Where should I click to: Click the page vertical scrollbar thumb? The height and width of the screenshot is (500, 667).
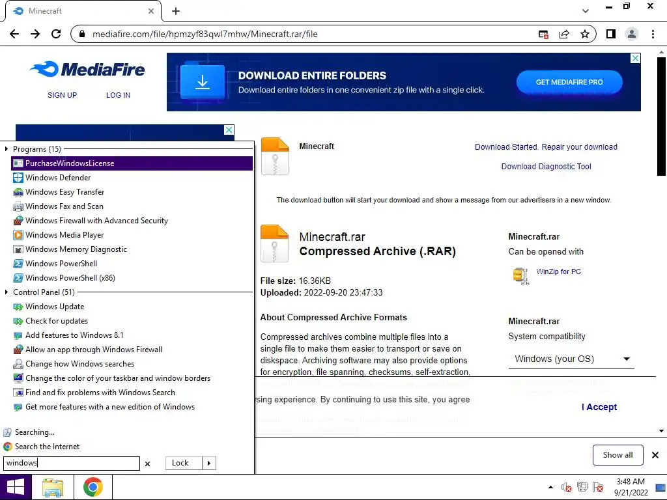click(x=661, y=116)
